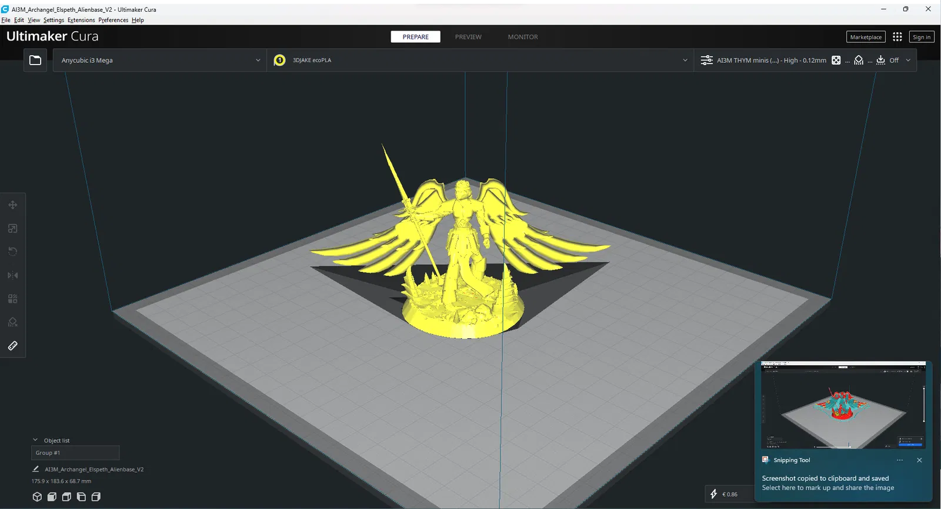Click the pencil icon to rename job
Viewport: 941px width, 509px height.
coord(35,469)
